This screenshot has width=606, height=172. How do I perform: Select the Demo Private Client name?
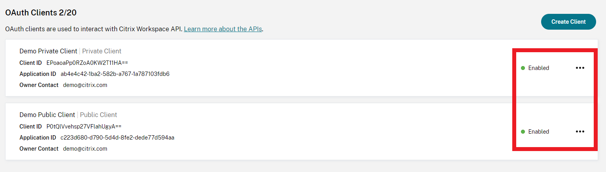(x=48, y=51)
